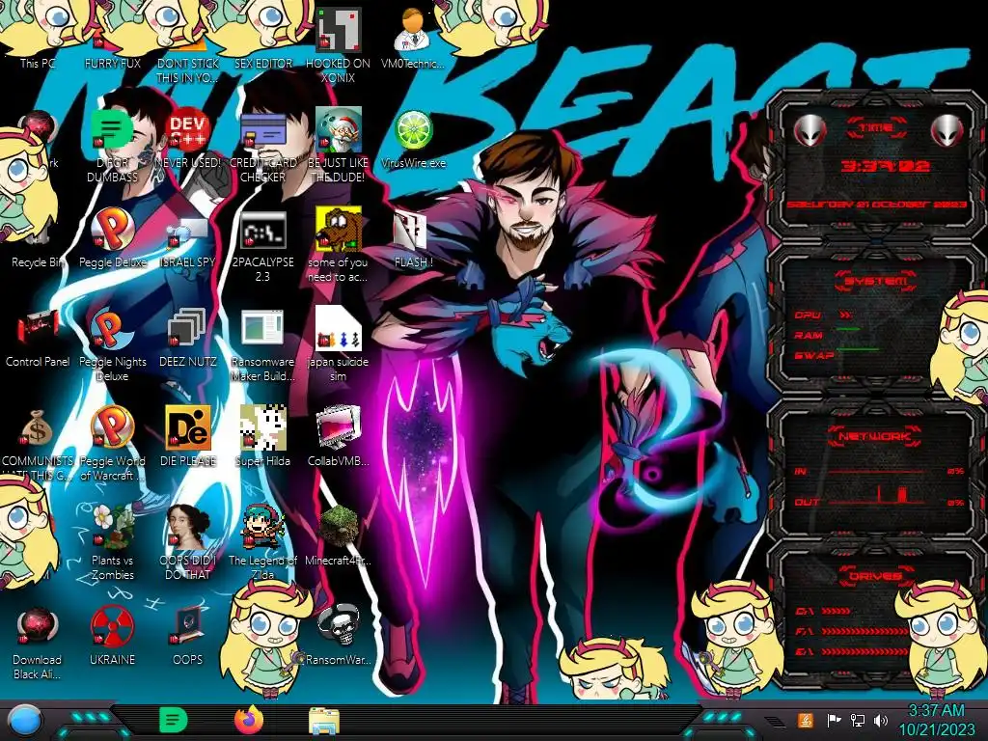This screenshot has height=741, width=988.
Task: Click the left alien head widget icon
Action: (x=810, y=130)
